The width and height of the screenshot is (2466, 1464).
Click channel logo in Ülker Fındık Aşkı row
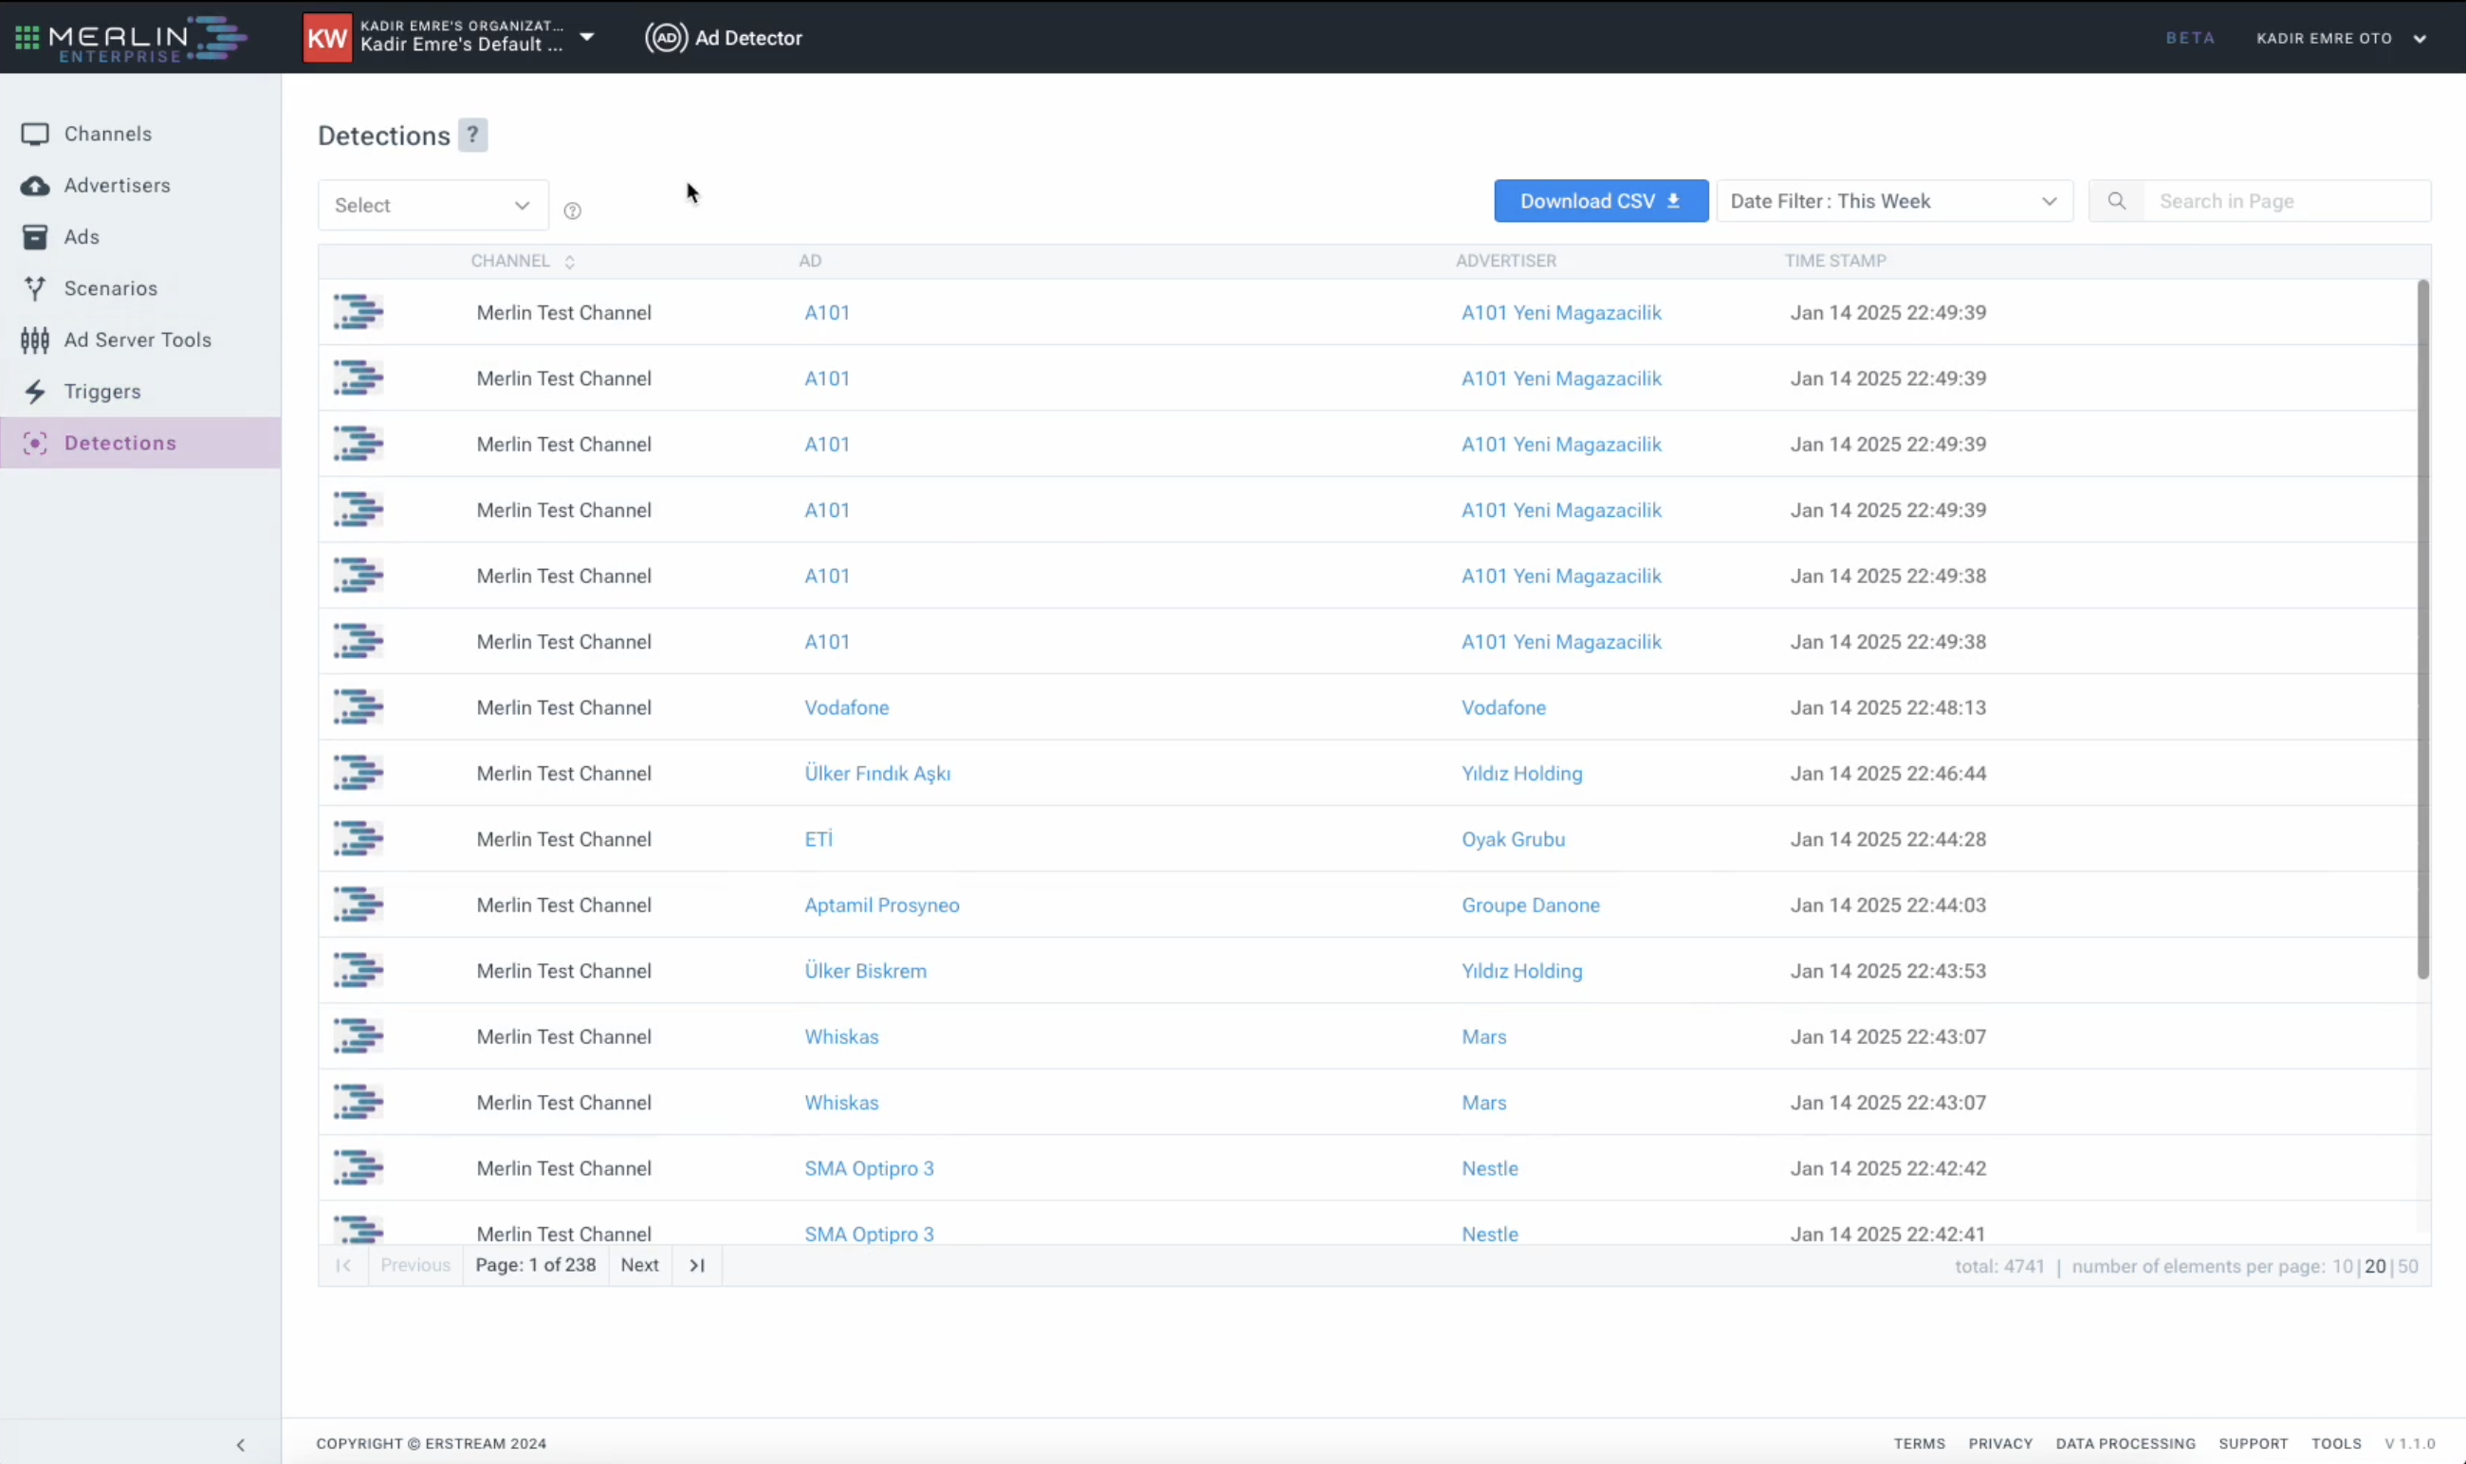pyautogui.click(x=359, y=774)
